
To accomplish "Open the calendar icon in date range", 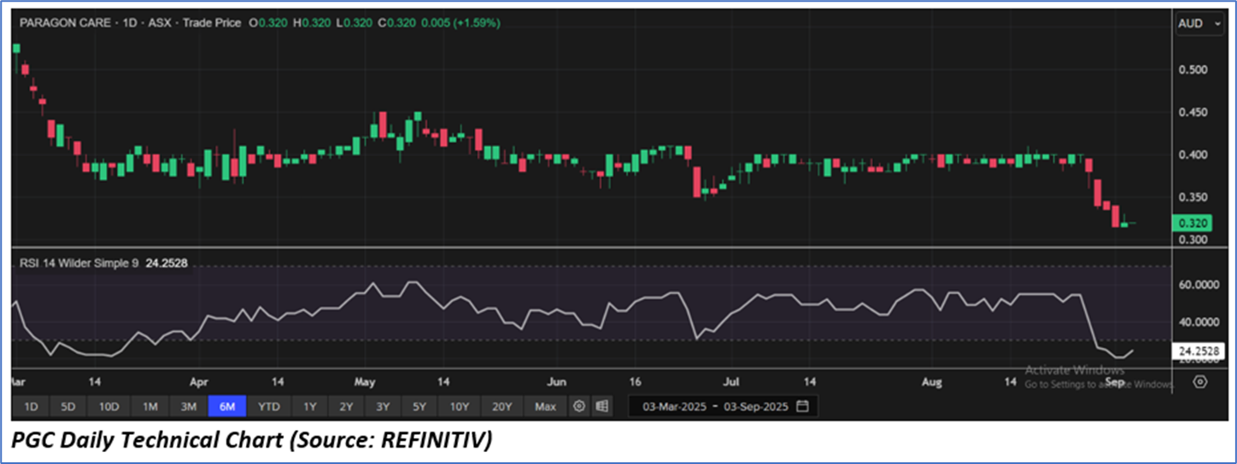I will point(802,406).
